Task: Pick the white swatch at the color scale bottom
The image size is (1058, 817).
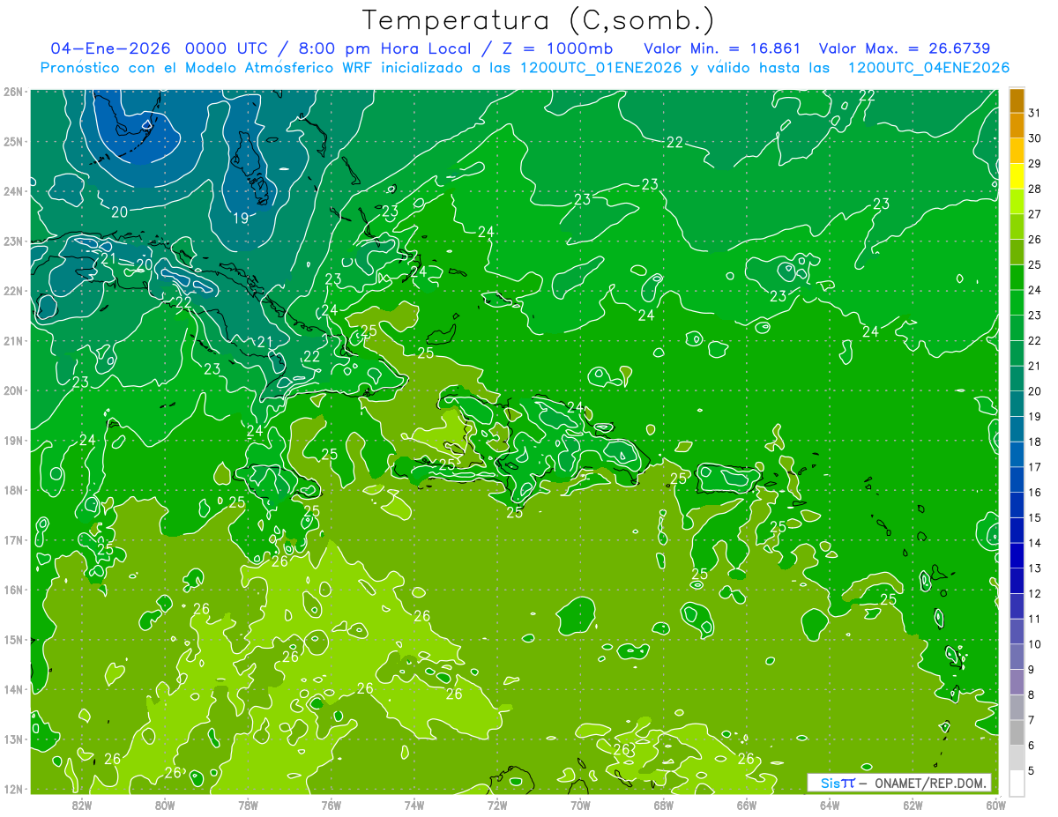Action: [1017, 783]
